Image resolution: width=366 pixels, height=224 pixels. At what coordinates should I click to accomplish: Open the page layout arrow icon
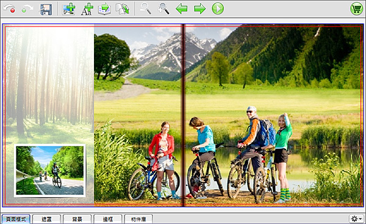tap(104, 9)
